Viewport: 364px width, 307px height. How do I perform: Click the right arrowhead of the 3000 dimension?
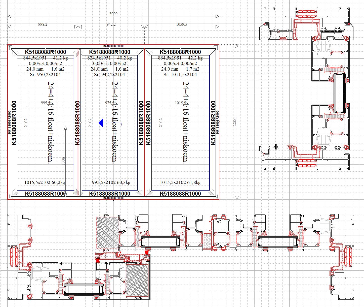point(217,16)
